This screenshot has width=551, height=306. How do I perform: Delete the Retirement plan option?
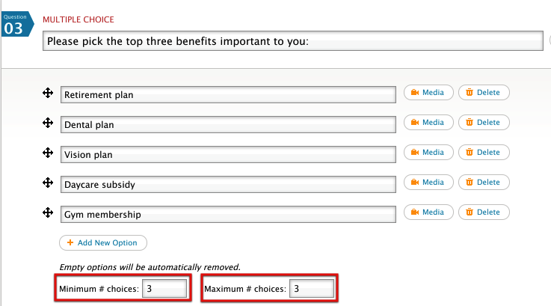pos(483,93)
